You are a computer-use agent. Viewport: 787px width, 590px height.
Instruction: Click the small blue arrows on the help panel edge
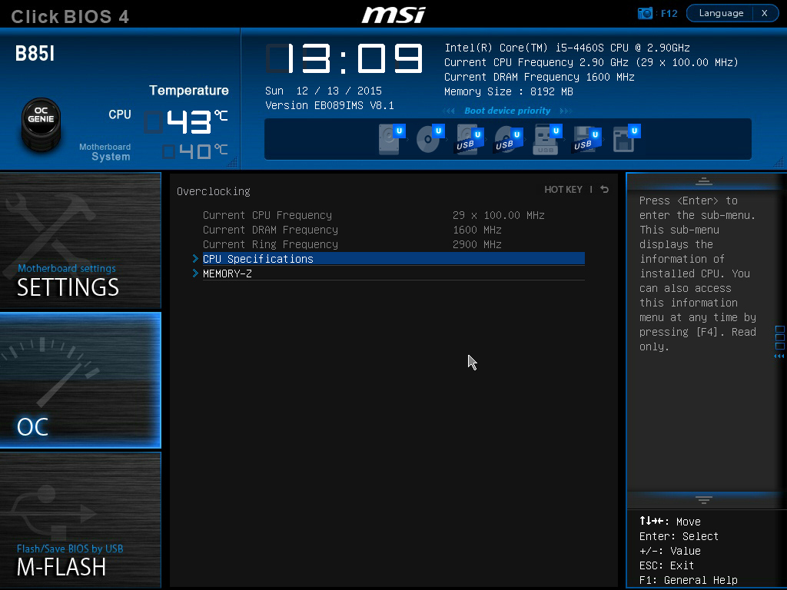coord(779,356)
